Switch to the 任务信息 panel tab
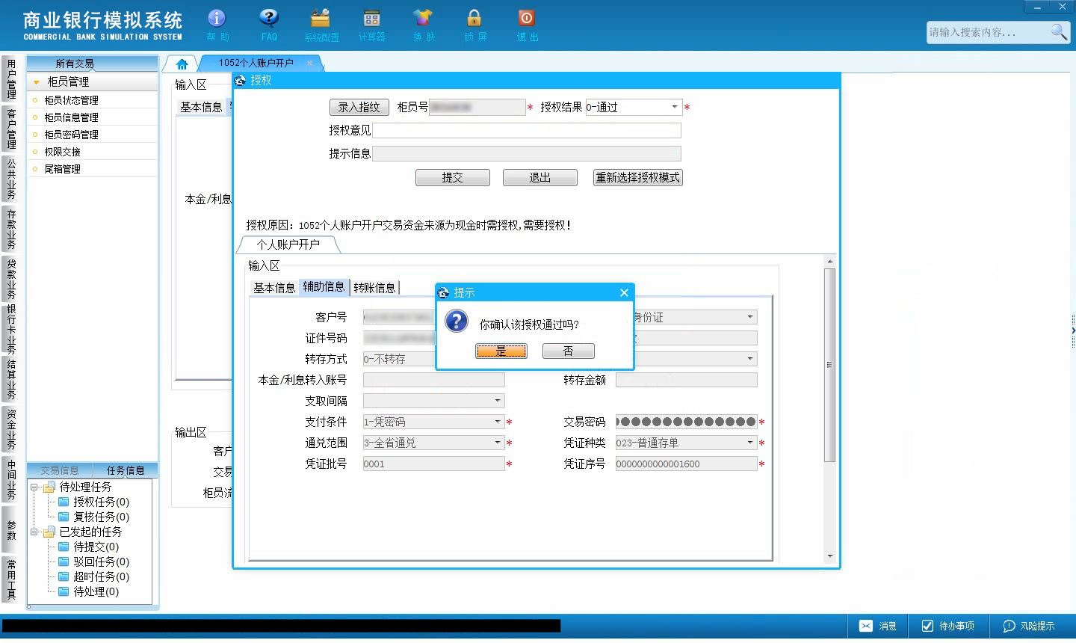The height and width of the screenshot is (643, 1076). tap(126, 470)
